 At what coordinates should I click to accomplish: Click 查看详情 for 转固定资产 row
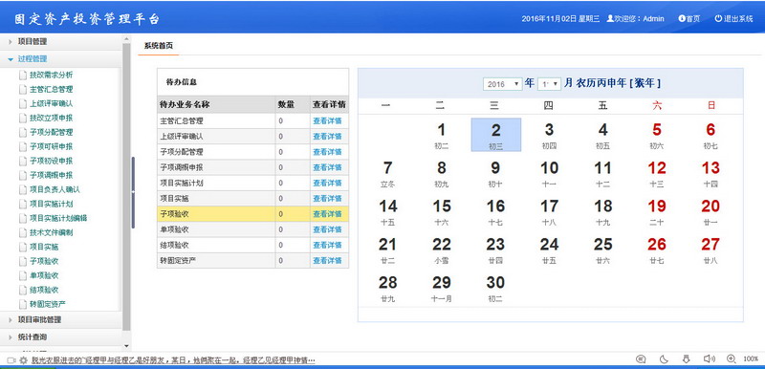tap(327, 261)
